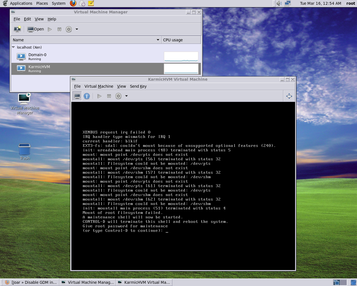Select the Domain-0 virtual machine
357x286 pixels.
37,57
